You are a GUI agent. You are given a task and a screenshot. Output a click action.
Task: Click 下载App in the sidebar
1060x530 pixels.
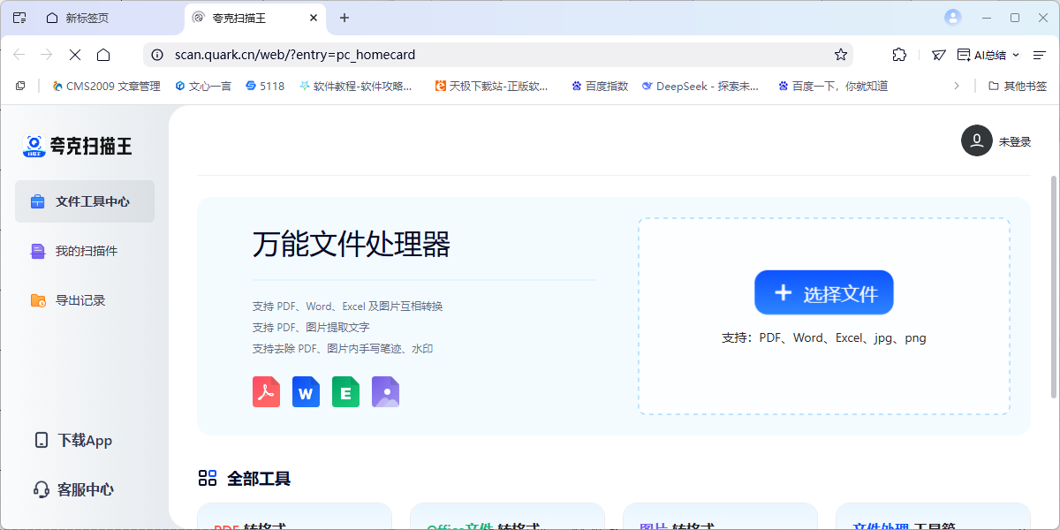tap(84, 440)
